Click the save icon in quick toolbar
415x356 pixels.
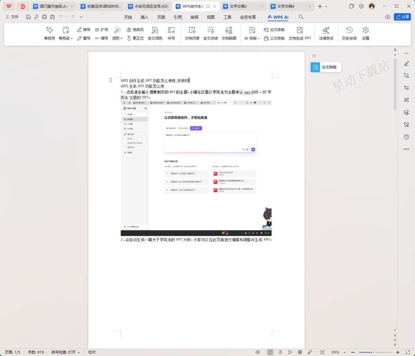coord(28,17)
